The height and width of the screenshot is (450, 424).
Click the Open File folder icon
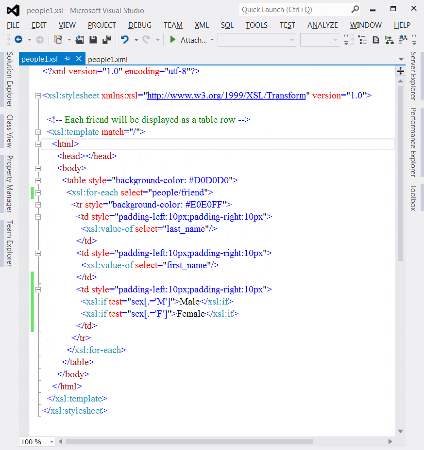[x=80, y=40]
